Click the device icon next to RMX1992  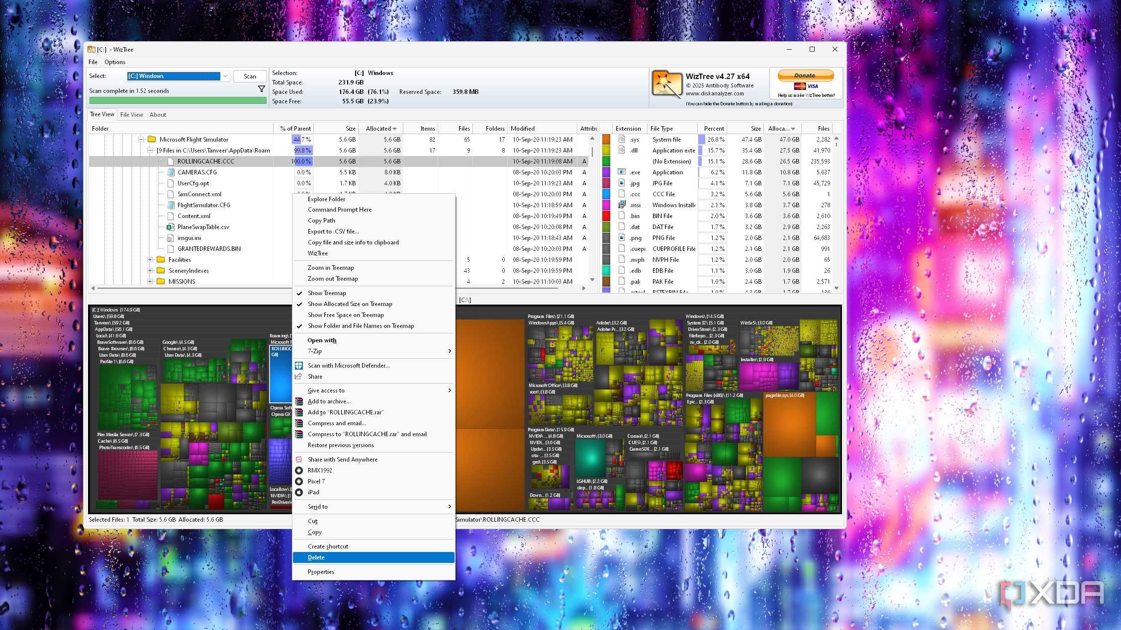(x=299, y=471)
